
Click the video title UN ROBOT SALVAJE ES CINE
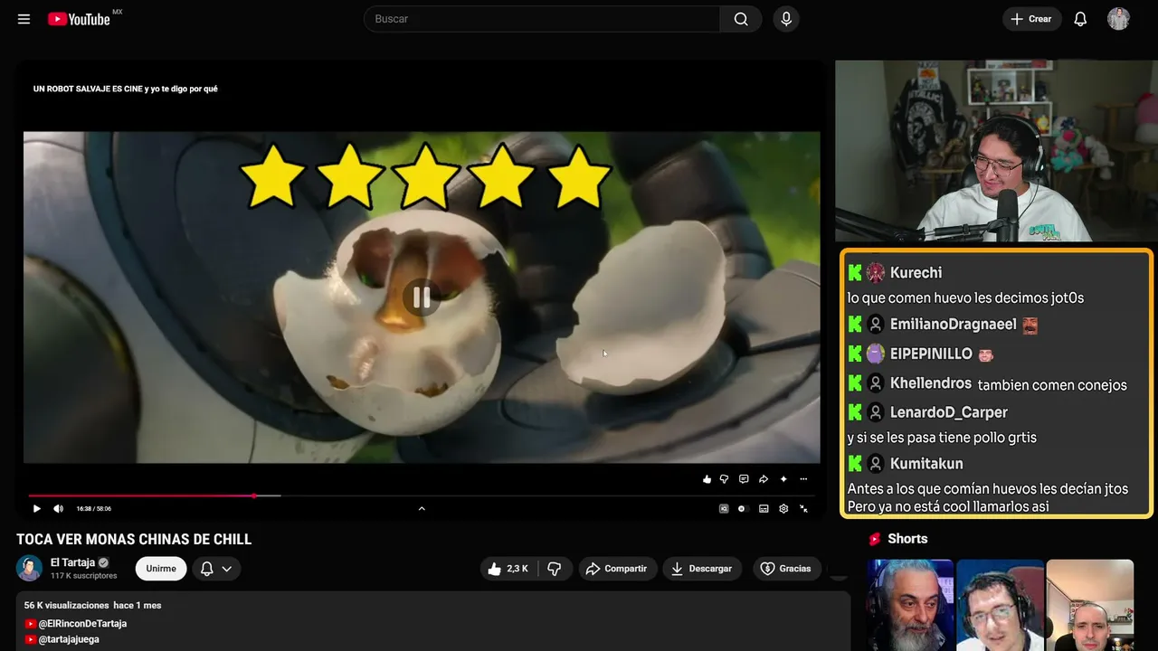tap(125, 89)
